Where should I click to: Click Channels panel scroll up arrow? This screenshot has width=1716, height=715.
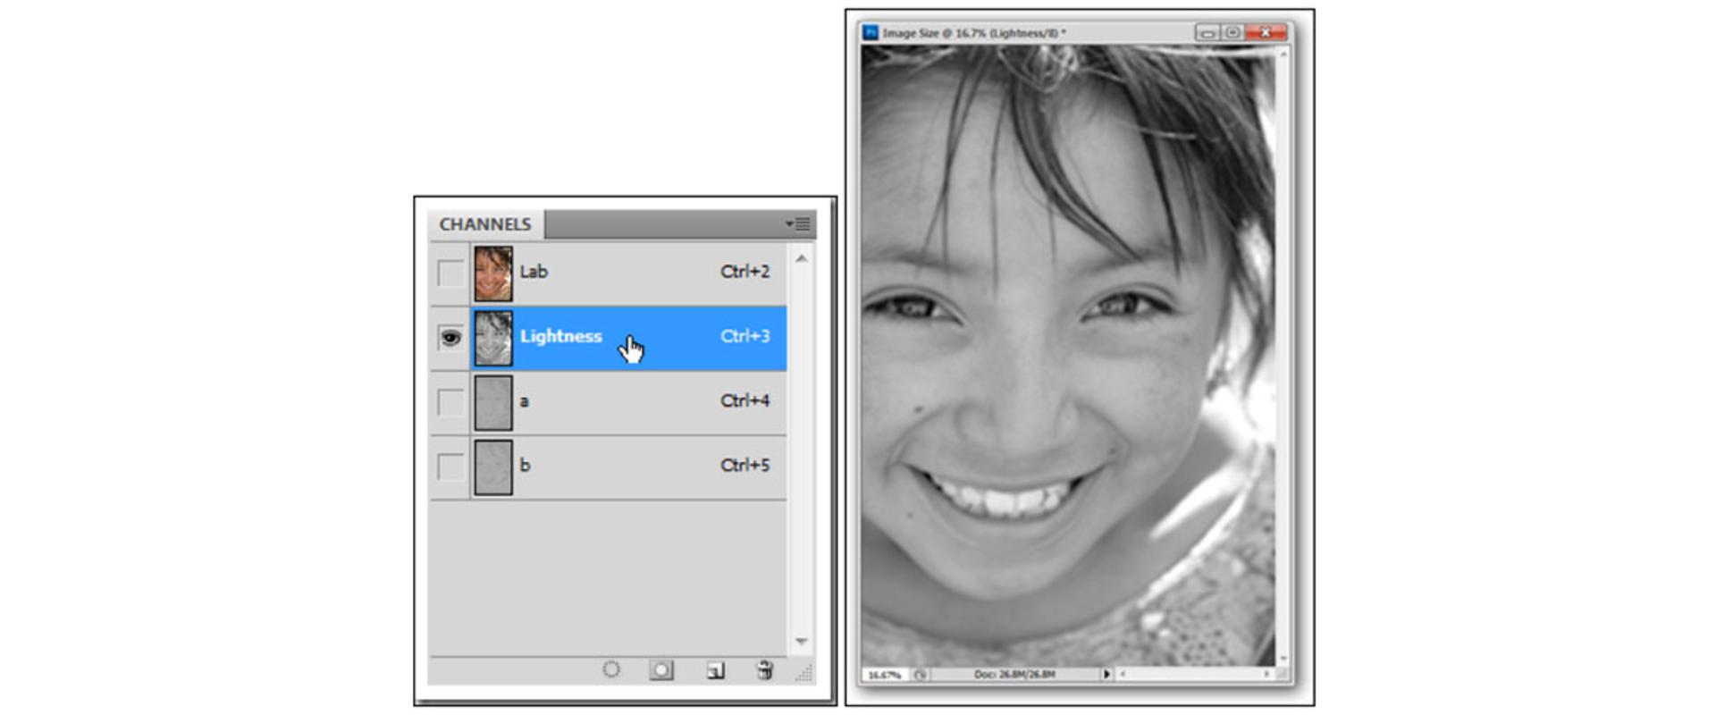tap(801, 258)
